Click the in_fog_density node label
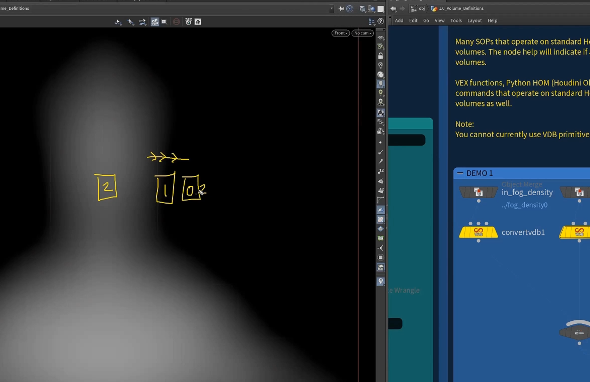 (527, 193)
